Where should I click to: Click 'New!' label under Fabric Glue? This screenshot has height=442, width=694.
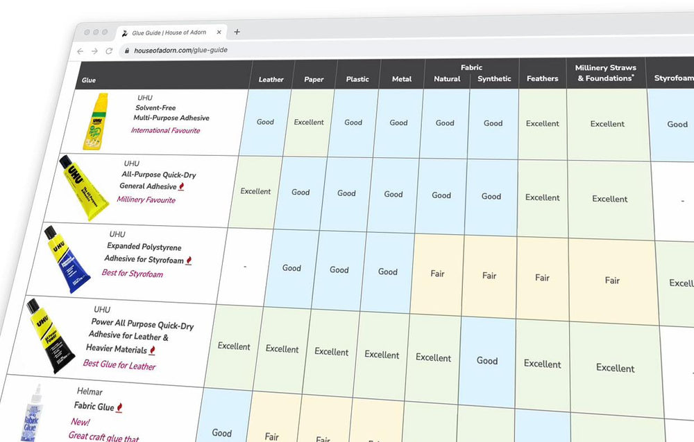tap(80, 422)
